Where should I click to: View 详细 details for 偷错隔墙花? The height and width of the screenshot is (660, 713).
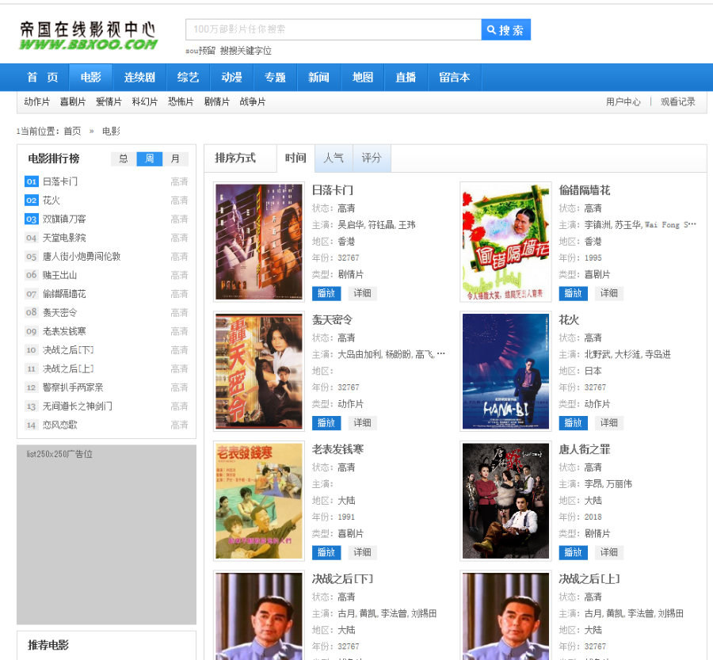(x=609, y=293)
